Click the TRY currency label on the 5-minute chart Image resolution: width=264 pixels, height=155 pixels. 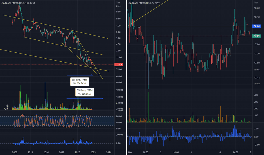click(256, 3)
